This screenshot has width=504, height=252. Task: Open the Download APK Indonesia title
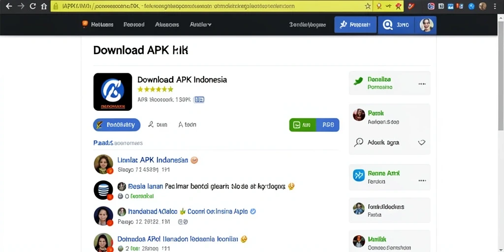[182, 79]
